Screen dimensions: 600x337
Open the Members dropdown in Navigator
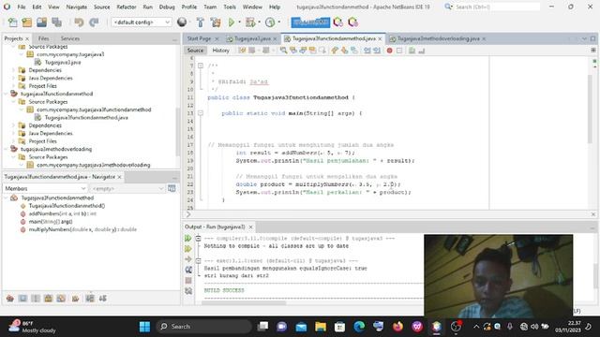point(45,188)
